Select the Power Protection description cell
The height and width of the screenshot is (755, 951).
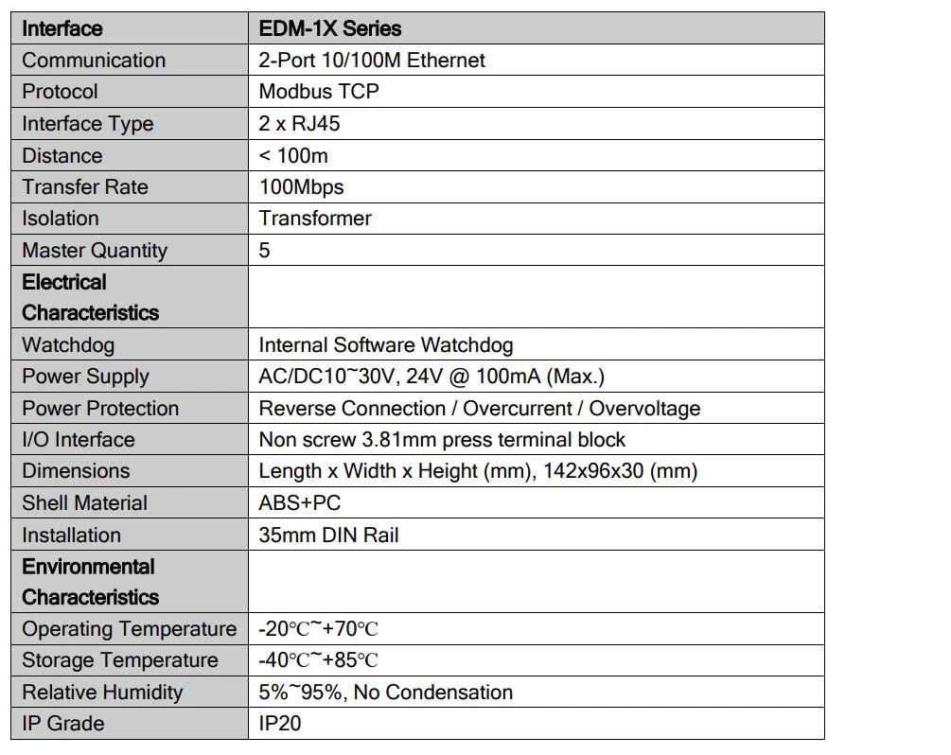pos(537,408)
